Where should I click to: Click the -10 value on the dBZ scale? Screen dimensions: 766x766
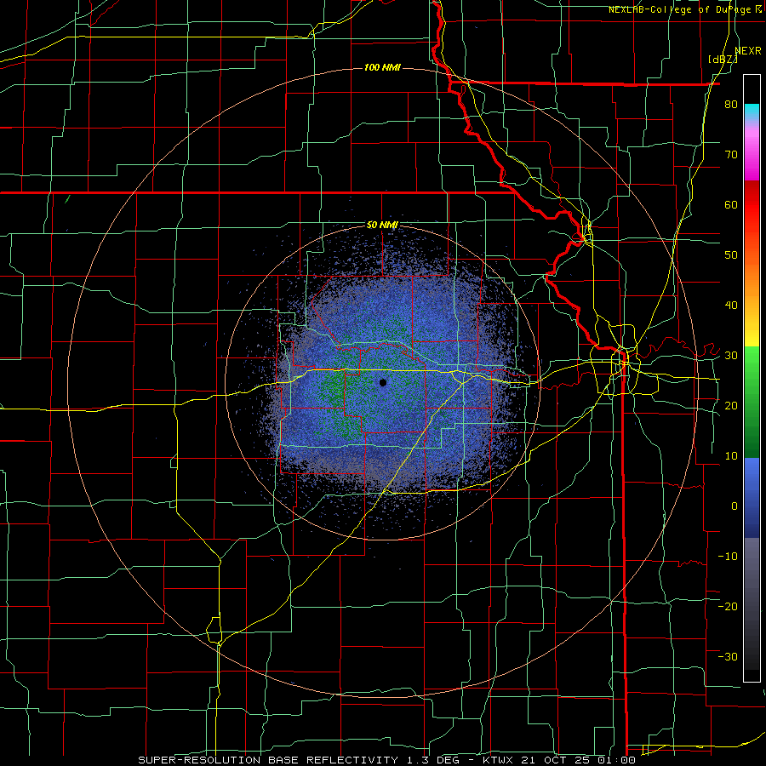click(x=728, y=557)
